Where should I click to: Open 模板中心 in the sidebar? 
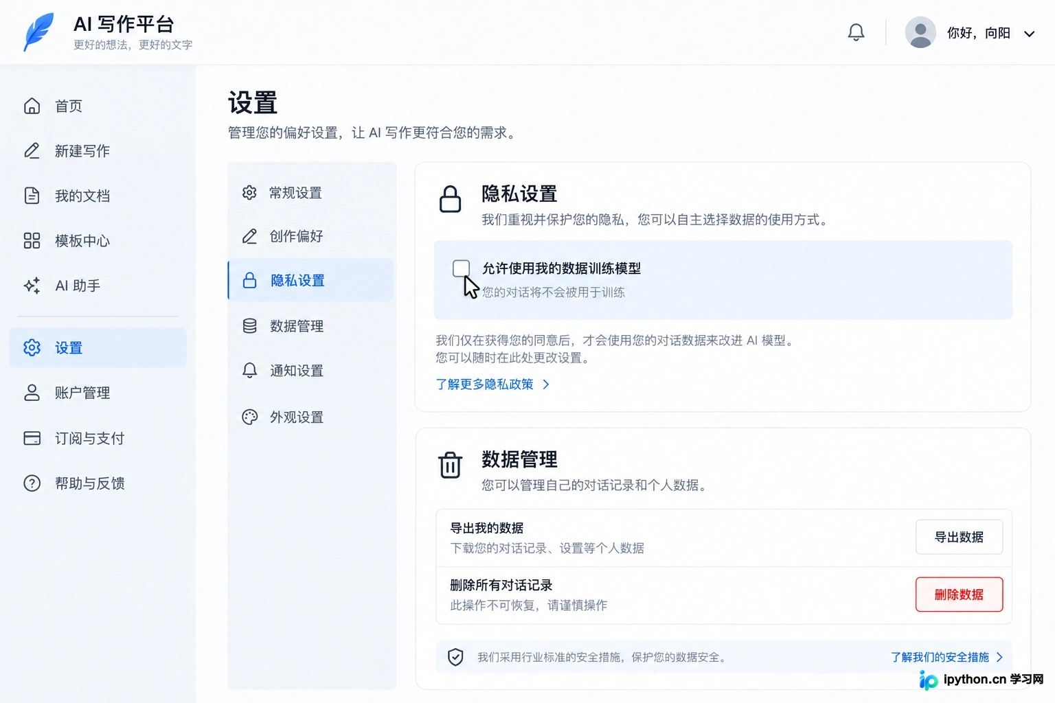98,240
